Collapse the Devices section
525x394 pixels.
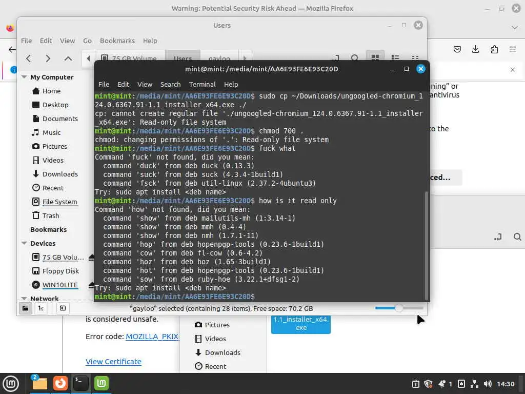point(24,243)
